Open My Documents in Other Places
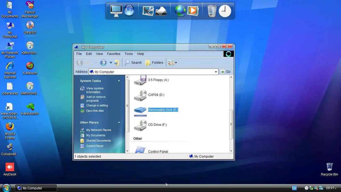Image resolution: width=341 pixels, height=192 pixels. tap(93, 135)
